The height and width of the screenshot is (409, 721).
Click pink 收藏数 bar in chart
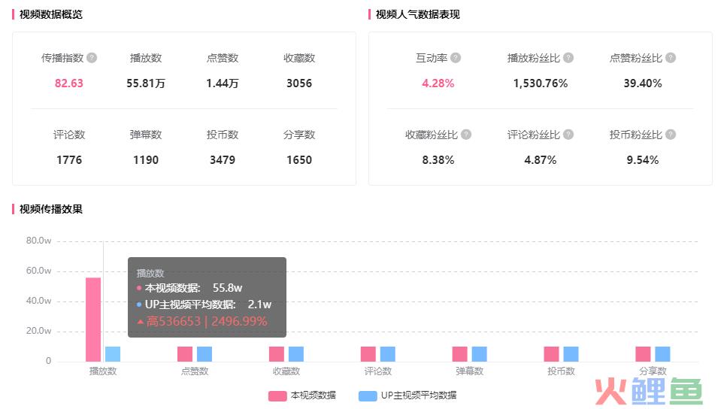[277, 354]
